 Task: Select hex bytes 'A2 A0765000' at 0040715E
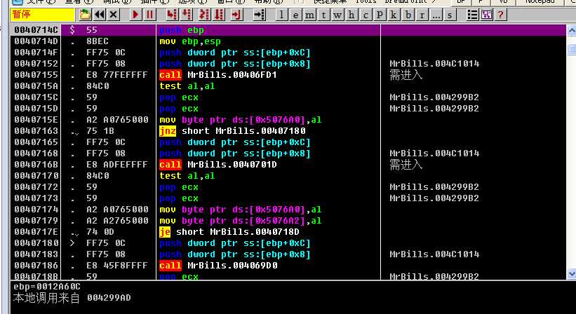[x=118, y=120]
